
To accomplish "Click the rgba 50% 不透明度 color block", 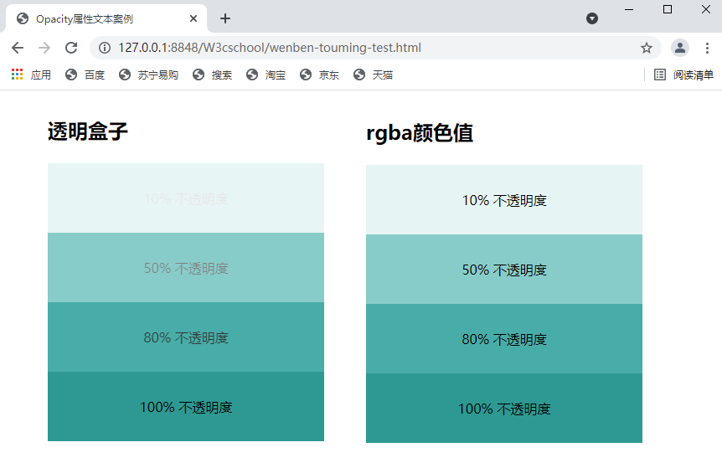I will point(504,270).
